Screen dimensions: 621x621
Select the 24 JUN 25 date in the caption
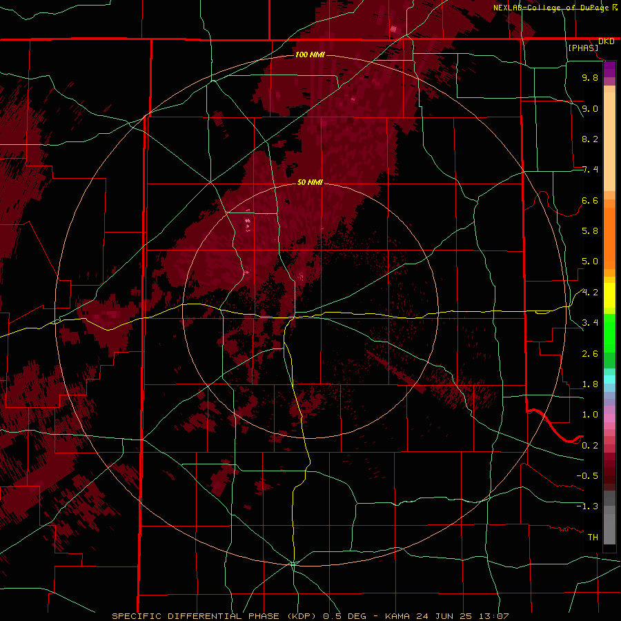coord(443,616)
